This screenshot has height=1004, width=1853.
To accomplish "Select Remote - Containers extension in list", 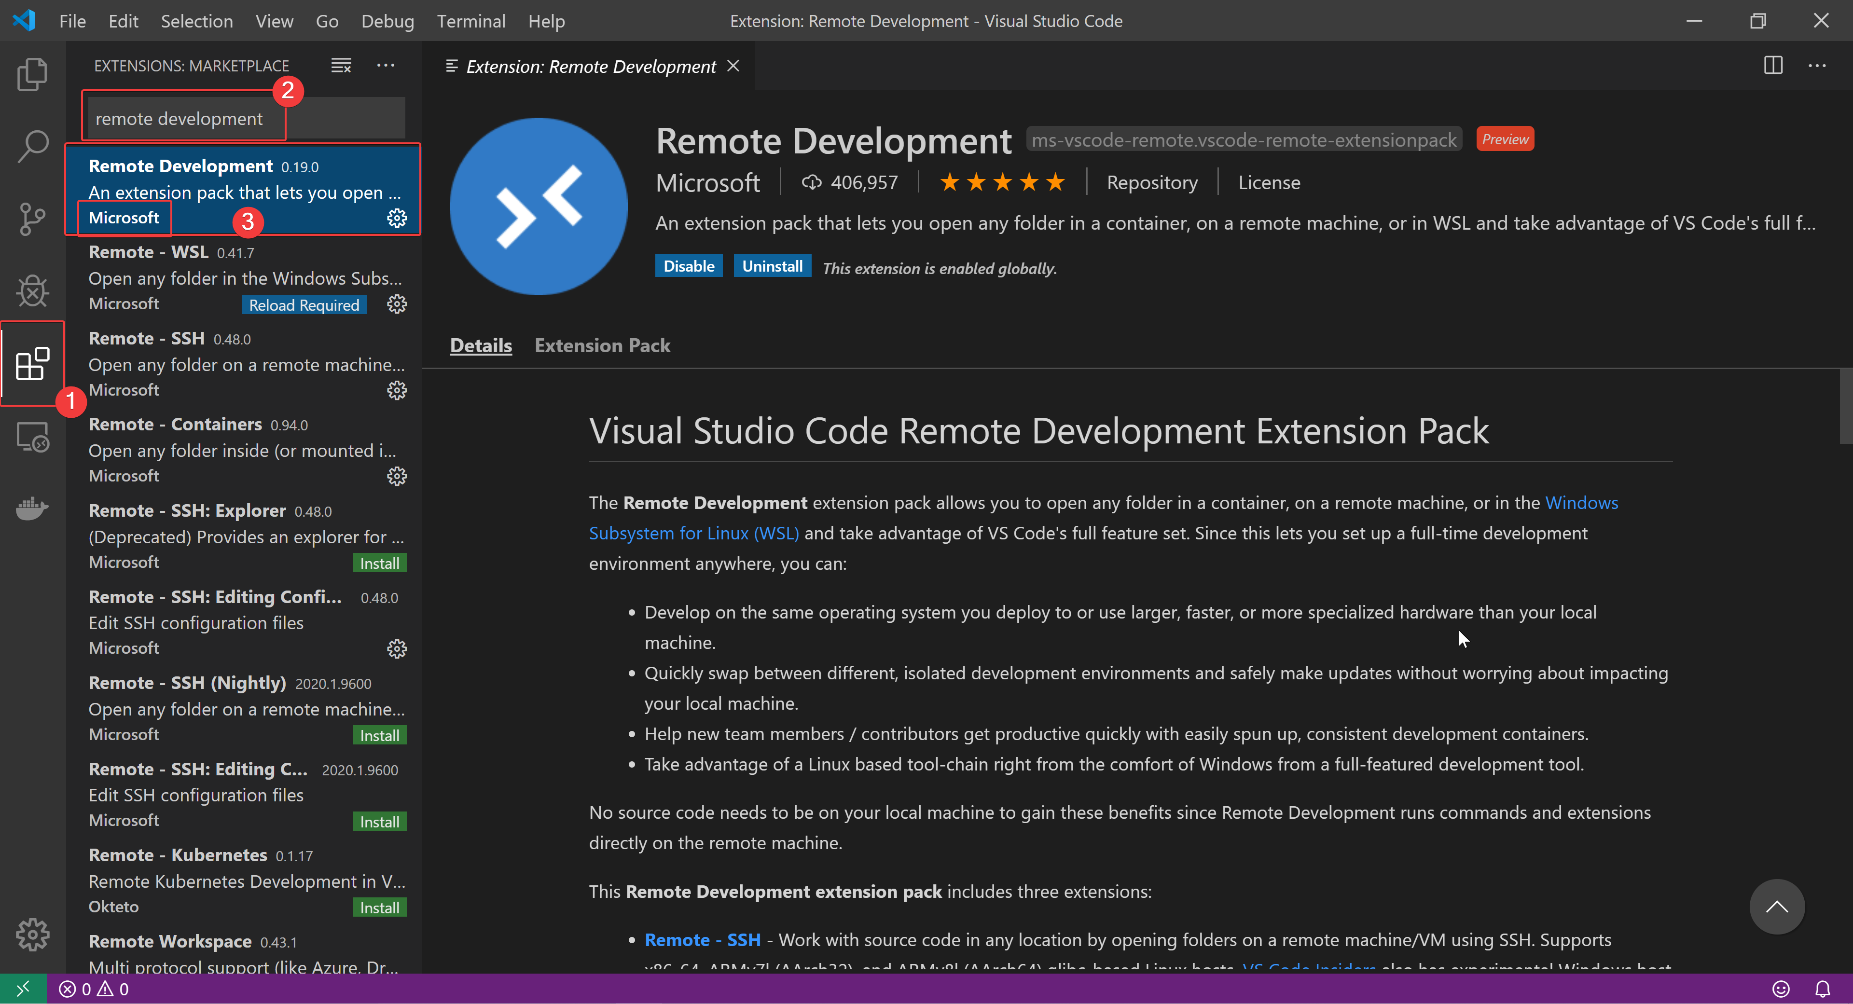I will (x=243, y=450).
